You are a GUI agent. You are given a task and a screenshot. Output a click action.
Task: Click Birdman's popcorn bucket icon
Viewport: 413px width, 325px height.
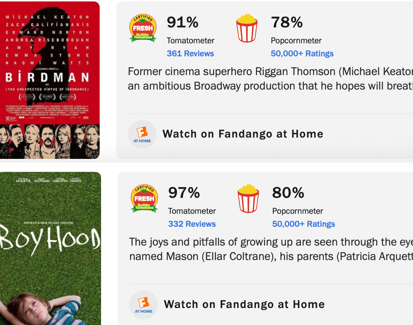click(247, 29)
